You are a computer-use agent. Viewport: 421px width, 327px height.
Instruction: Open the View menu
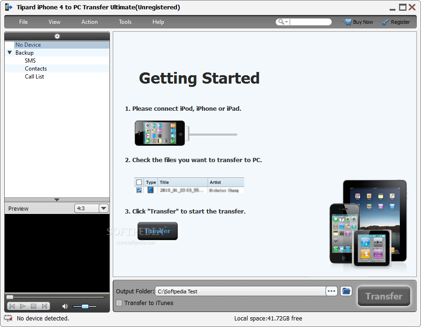pos(54,22)
